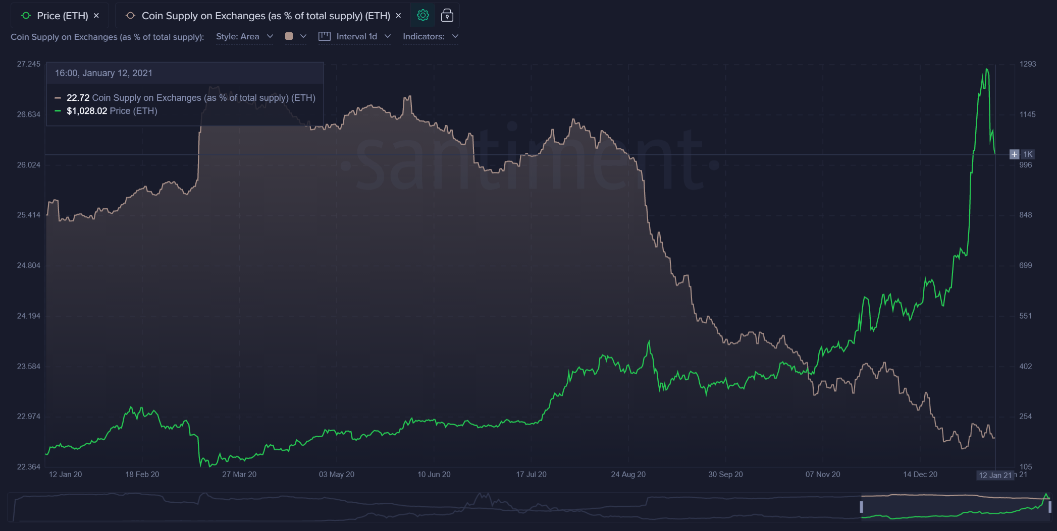Toggle the lock icon next to settings
The width and height of the screenshot is (1057, 531).
coord(447,16)
